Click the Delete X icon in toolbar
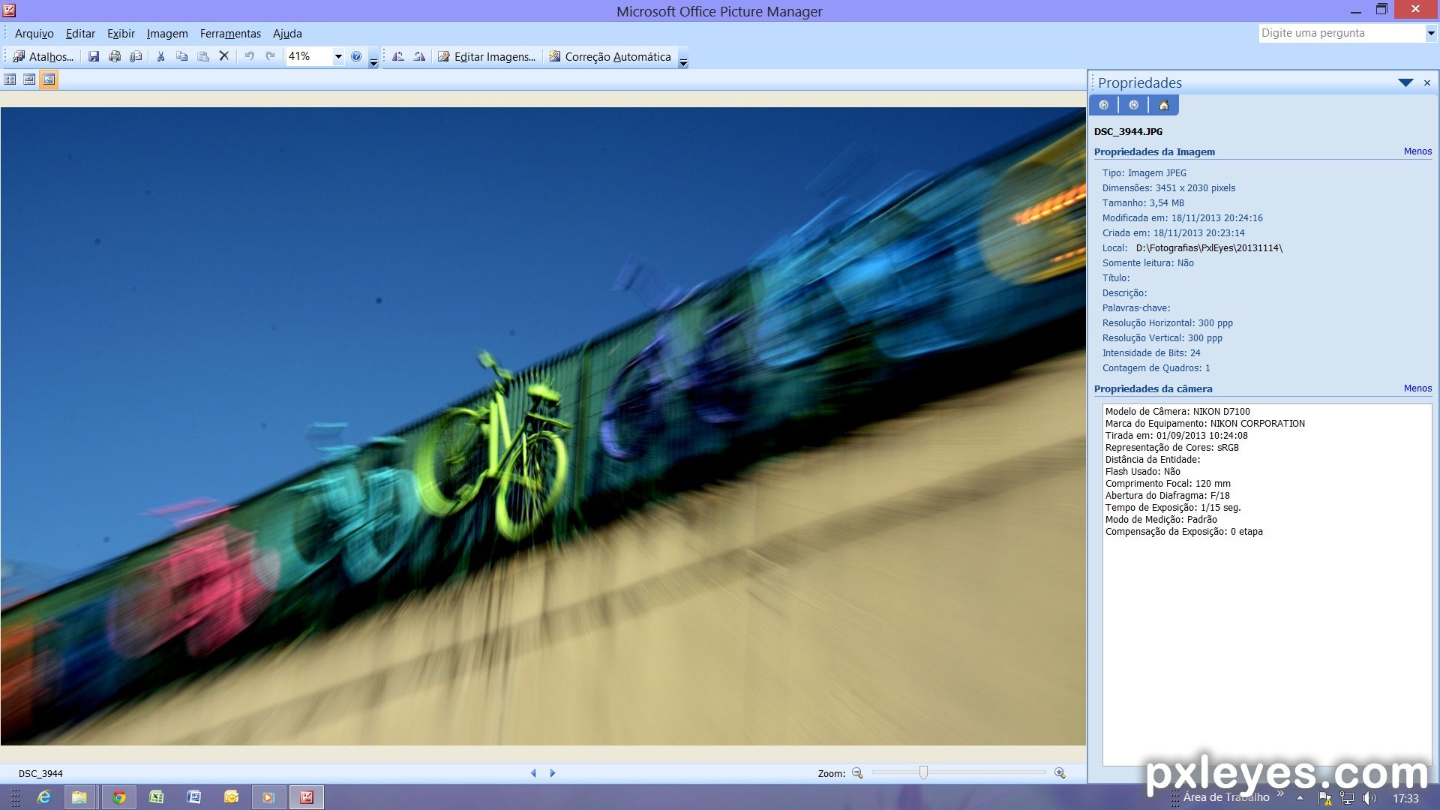 (x=223, y=56)
